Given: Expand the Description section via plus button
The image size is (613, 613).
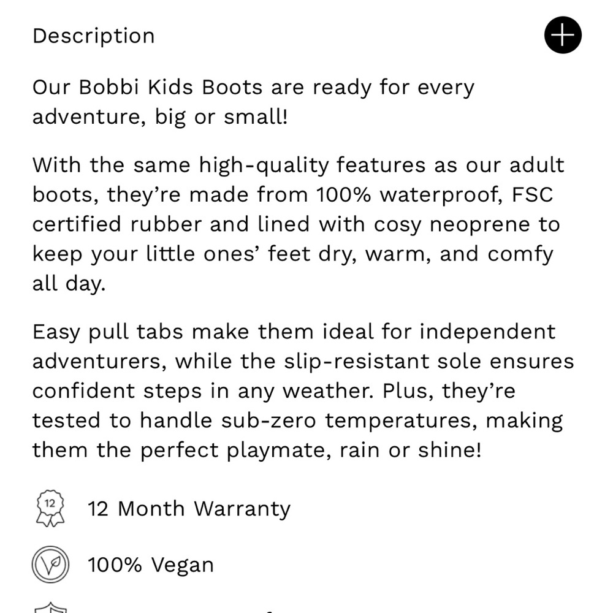Looking at the screenshot, I should tap(562, 35).
